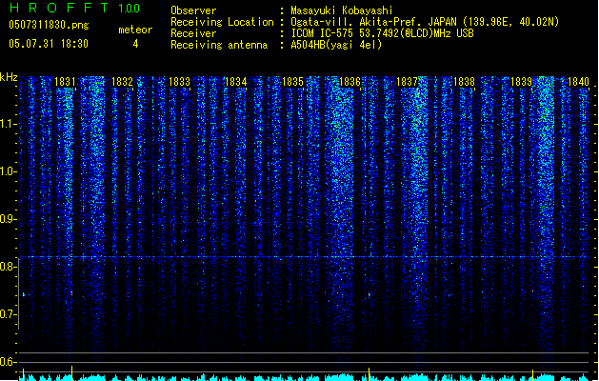Click the 0.9 kHz axis tick label
Image resolution: width=599 pixels, height=381 pixels.
pyautogui.click(x=8, y=219)
